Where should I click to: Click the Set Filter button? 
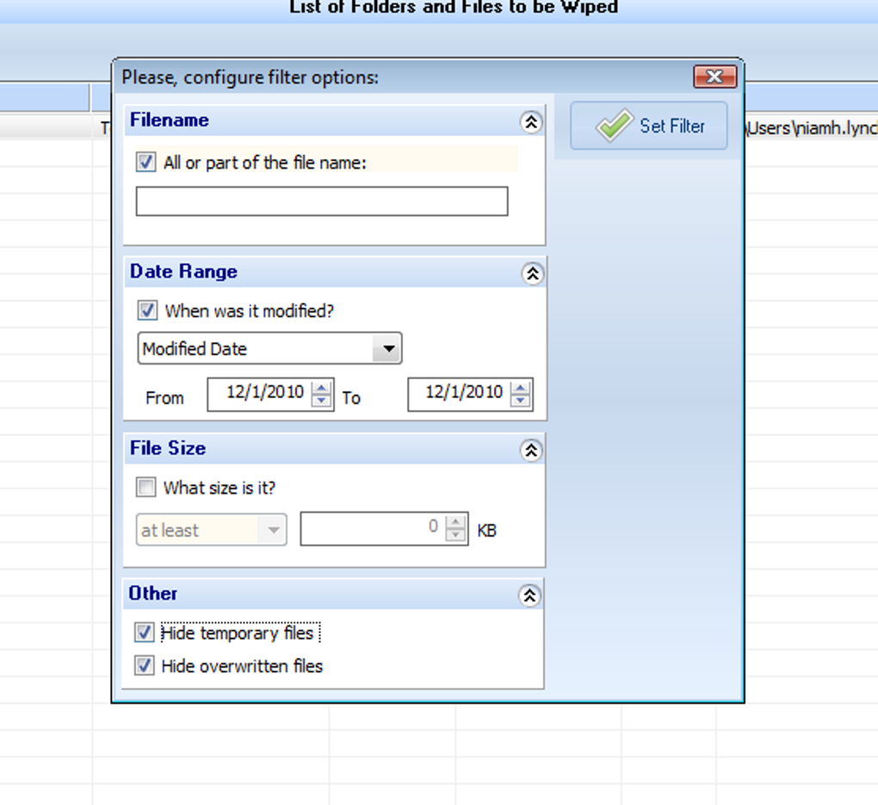click(648, 126)
